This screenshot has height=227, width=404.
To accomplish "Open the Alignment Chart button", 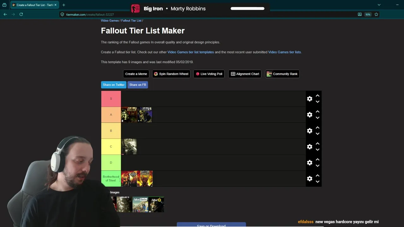I will [x=245, y=74].
